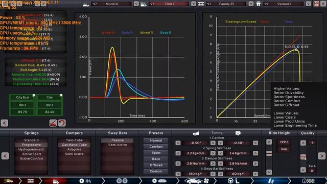Screen dimensions: 327x184
Task: Apply the Custom preset
Action: [156, 171]
